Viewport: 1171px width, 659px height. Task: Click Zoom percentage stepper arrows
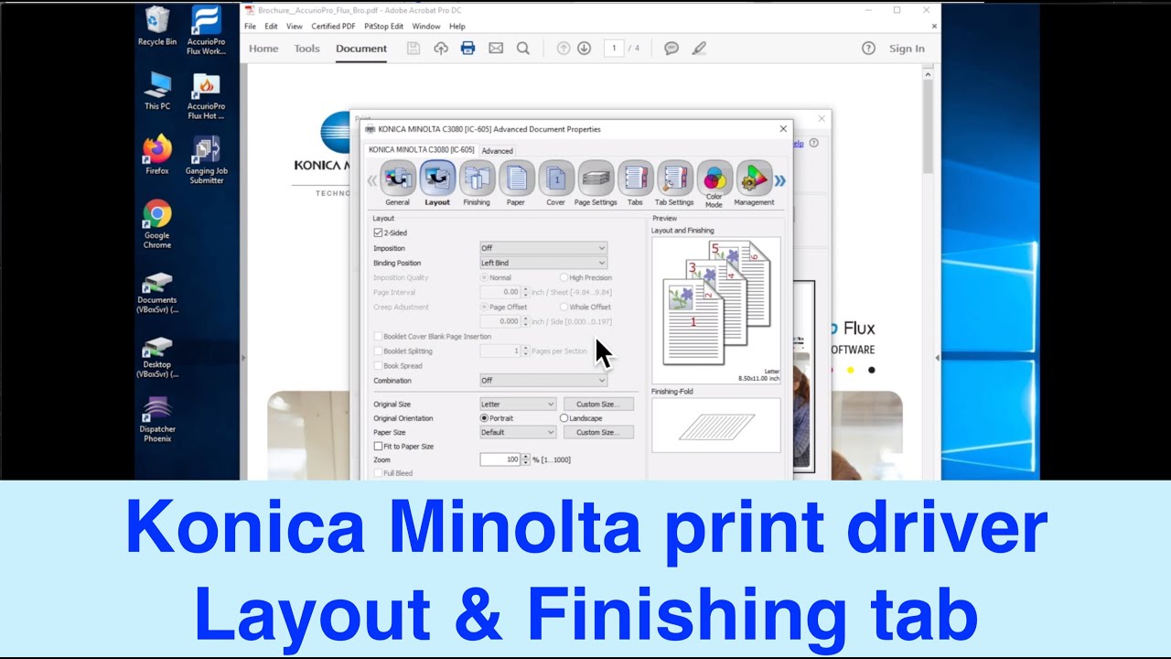[525, 459]
